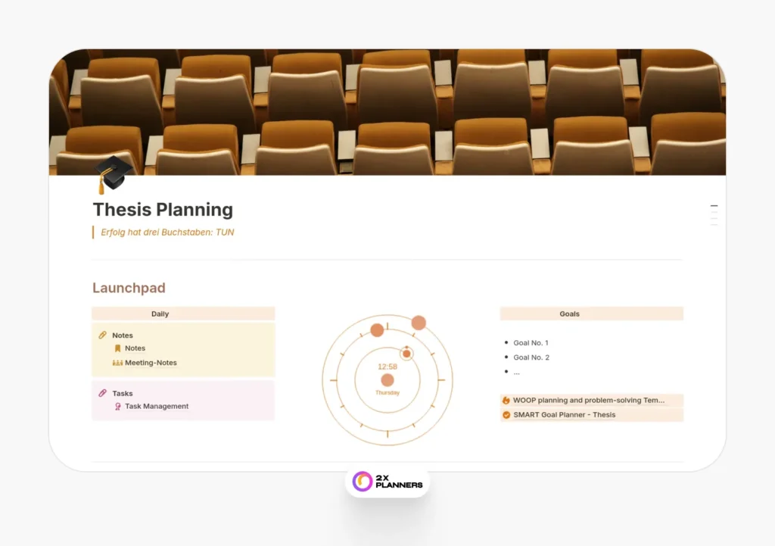
Task: Click the flame icon on the WOOP template
Action: coord(505,400)
